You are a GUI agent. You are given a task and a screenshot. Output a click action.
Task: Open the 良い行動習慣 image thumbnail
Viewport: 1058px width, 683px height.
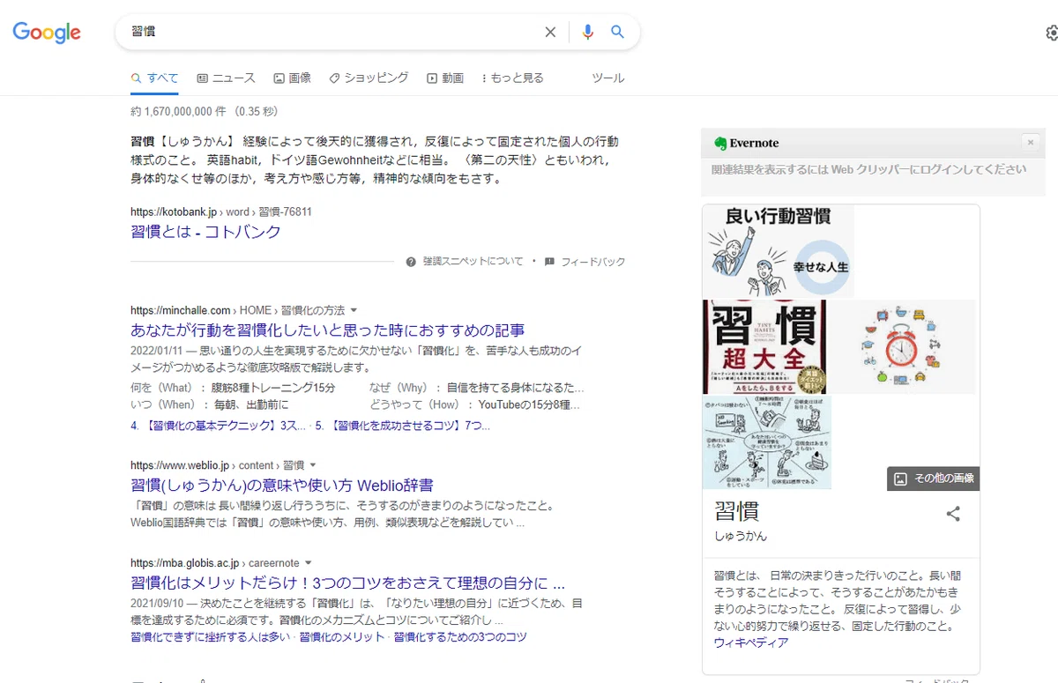pos(779,251)
